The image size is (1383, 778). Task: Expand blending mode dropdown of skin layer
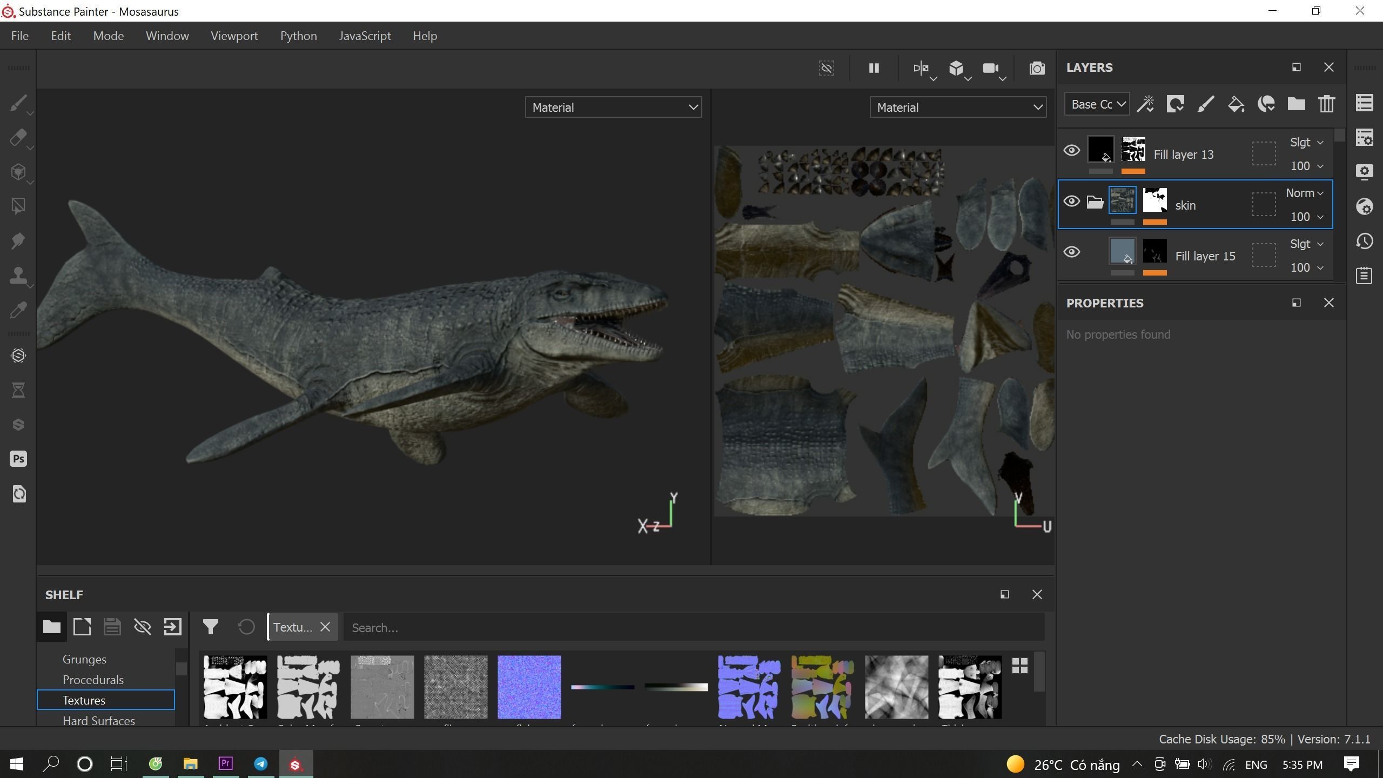[1304, 193]
